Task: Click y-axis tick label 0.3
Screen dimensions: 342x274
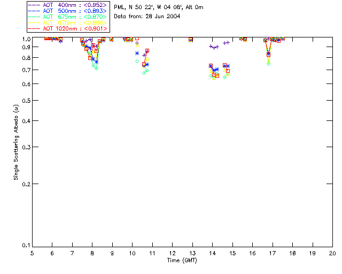Action: pos(26,147)
